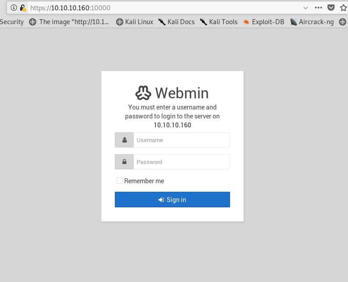Open the Kali Linux bookmark
Image resolution: width=348 pixels, height=282 pixels.
[135, 22]
